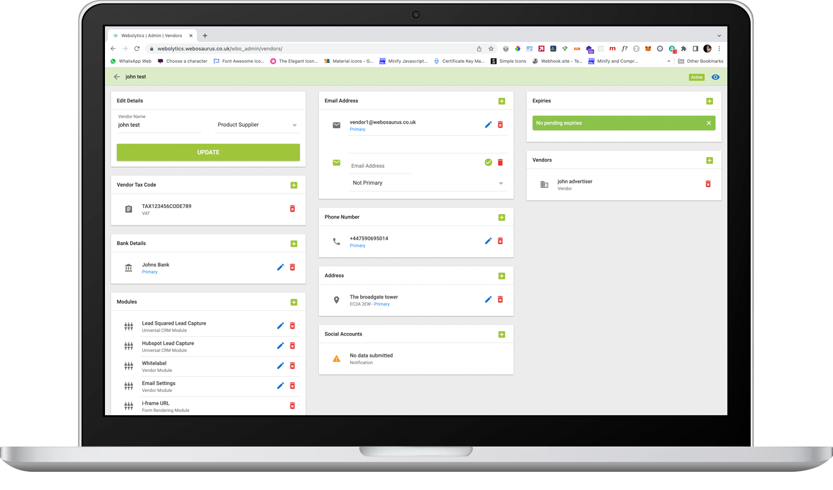Click inside the Vendor Name input field

pos(157,125)
